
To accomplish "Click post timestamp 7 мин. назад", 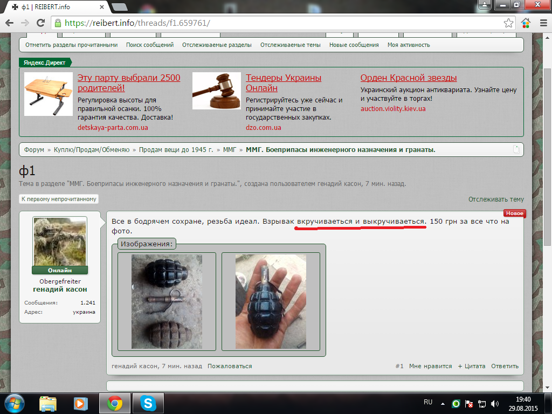I will pos(182,366).
